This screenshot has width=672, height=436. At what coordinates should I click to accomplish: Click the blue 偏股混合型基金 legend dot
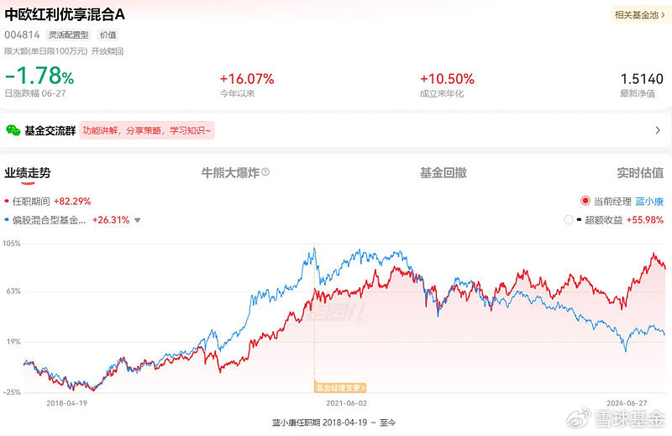[8, 220]
